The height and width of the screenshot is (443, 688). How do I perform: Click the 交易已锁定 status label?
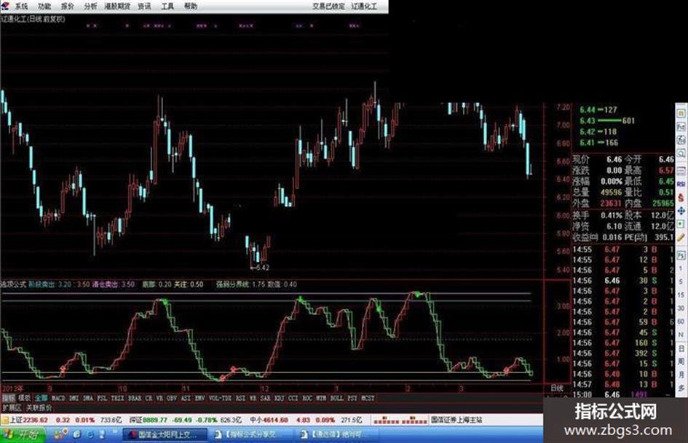point(328,6)
